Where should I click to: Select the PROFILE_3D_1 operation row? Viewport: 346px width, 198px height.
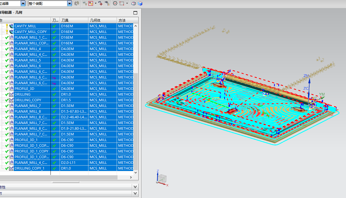pyautogui.click(x=26, y=140)
